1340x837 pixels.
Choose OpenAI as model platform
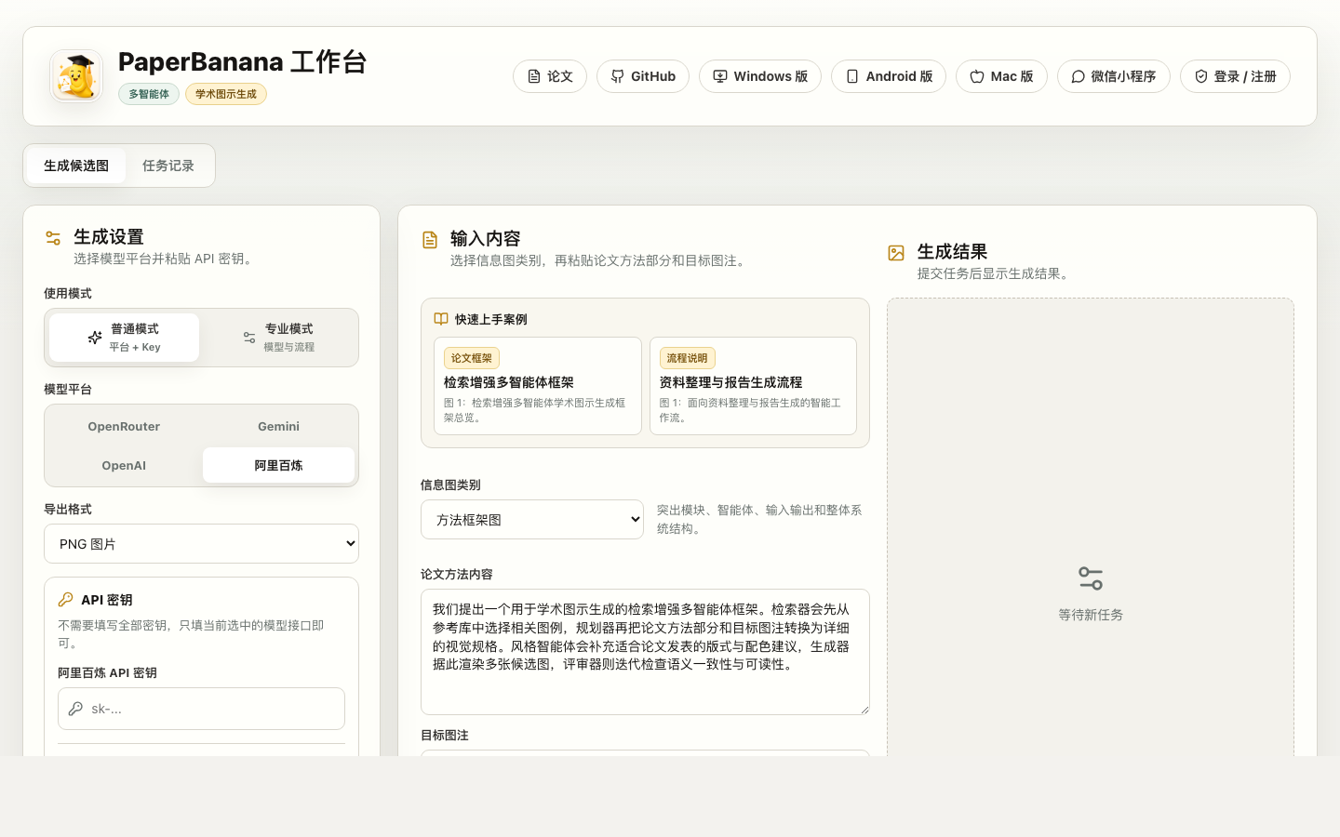click(x=124, y=466)
